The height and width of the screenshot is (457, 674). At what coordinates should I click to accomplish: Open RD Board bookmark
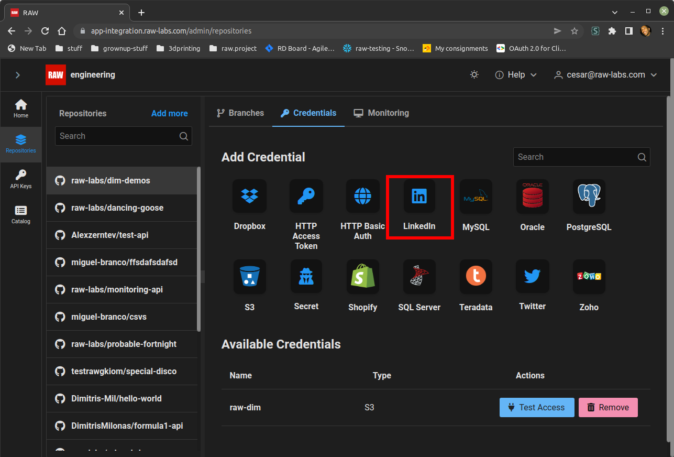[300, 48]
